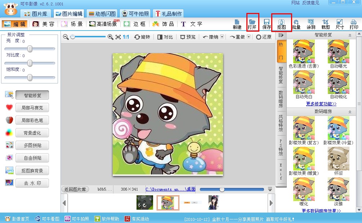The image size is (362, 223).
Task: Select the 饰品 accessories menu
Action: point(163,24)
